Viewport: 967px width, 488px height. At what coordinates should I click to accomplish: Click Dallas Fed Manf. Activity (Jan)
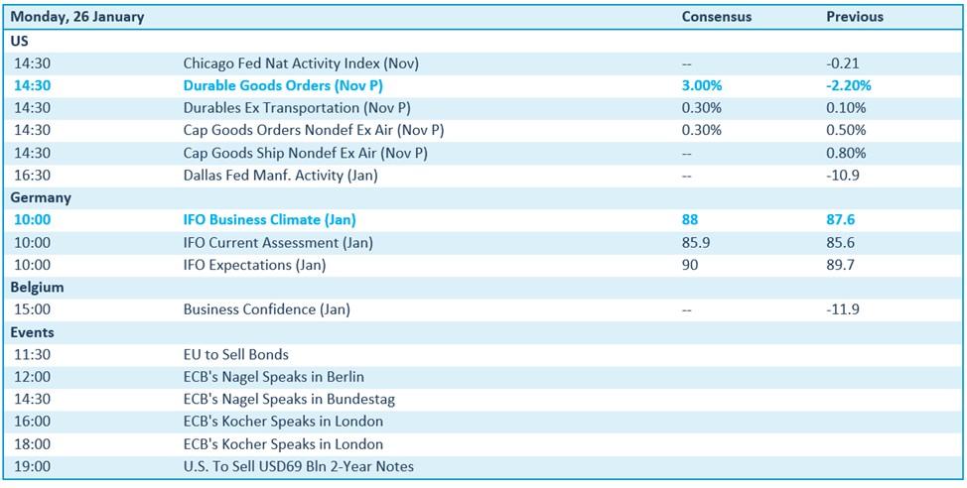(280, 176)
